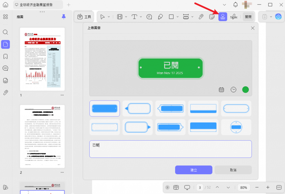
Task: Open notifications bell
Action: coord(235,5)
